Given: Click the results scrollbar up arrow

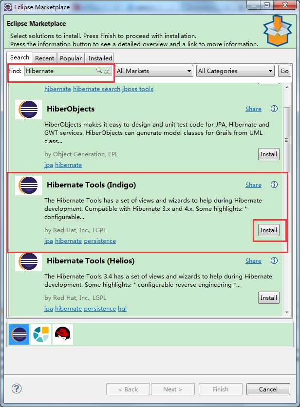Looking at the screenshot, I should pos(287,87).
